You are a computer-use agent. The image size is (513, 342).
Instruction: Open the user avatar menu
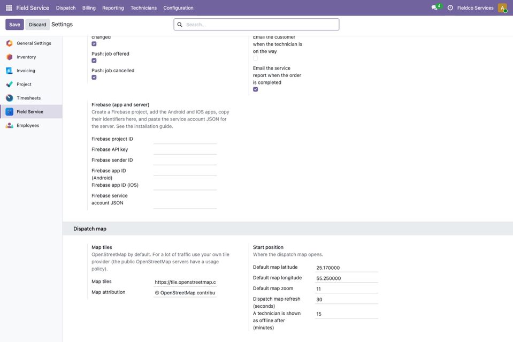point(502,7)
